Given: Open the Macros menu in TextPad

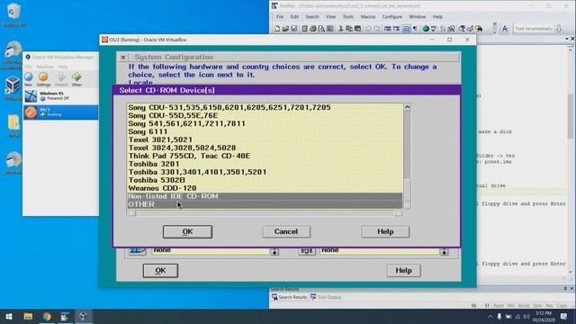Looking at the screenshot, I should point(368,17).
